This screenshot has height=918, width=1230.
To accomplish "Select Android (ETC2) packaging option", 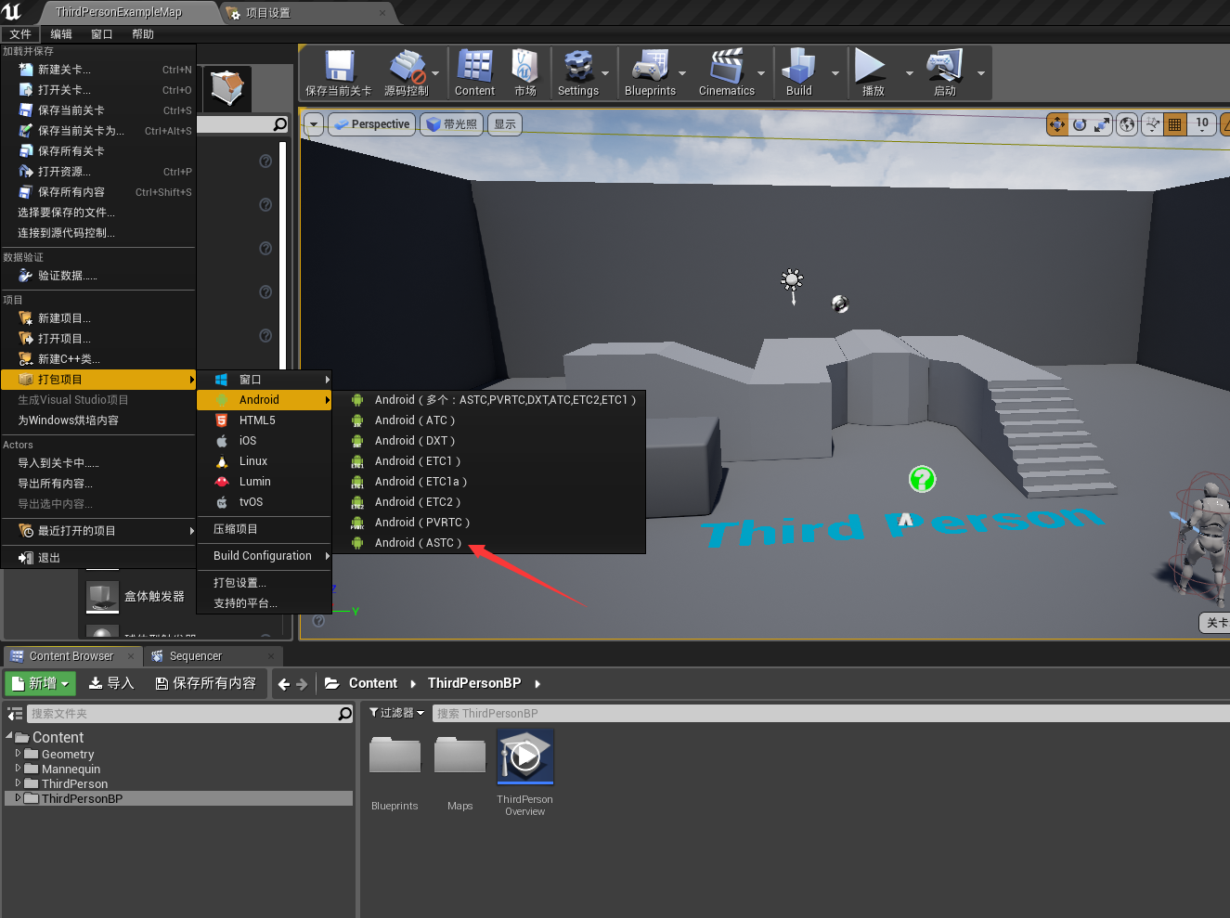I will (x=488, y=502).
